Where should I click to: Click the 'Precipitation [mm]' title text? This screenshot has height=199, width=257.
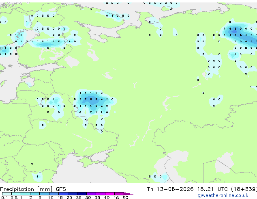pos(26,189)
